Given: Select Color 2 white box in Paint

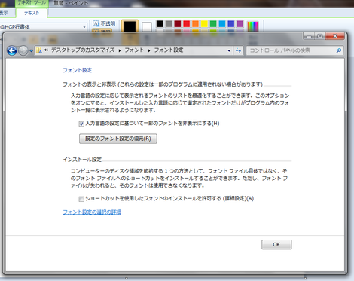Looking at the screenshot, I should pyautogui.click(x=147, y=26).
